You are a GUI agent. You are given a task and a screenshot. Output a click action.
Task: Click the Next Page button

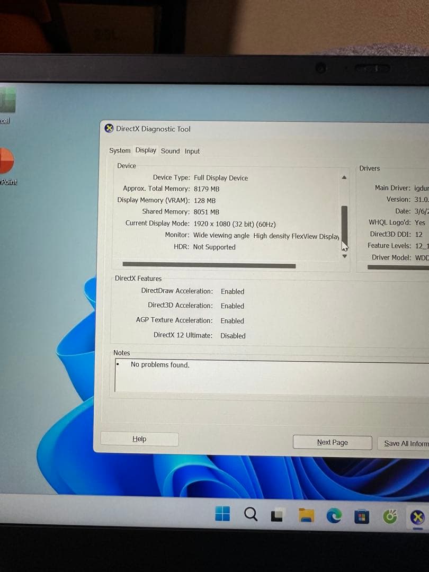click(332, 442)
